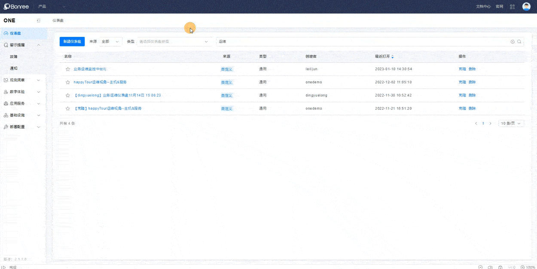
Task: Click 克隆 for the leilijun row
Action: click(x=462, y=69)
